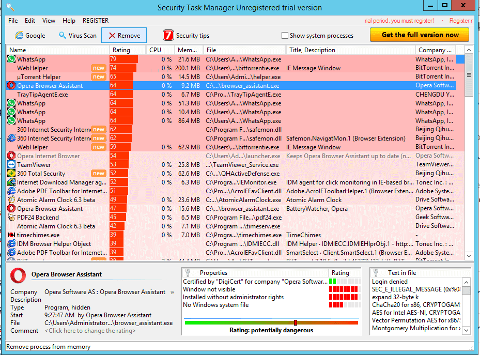Sort by the Company column header

coord(435,50)
